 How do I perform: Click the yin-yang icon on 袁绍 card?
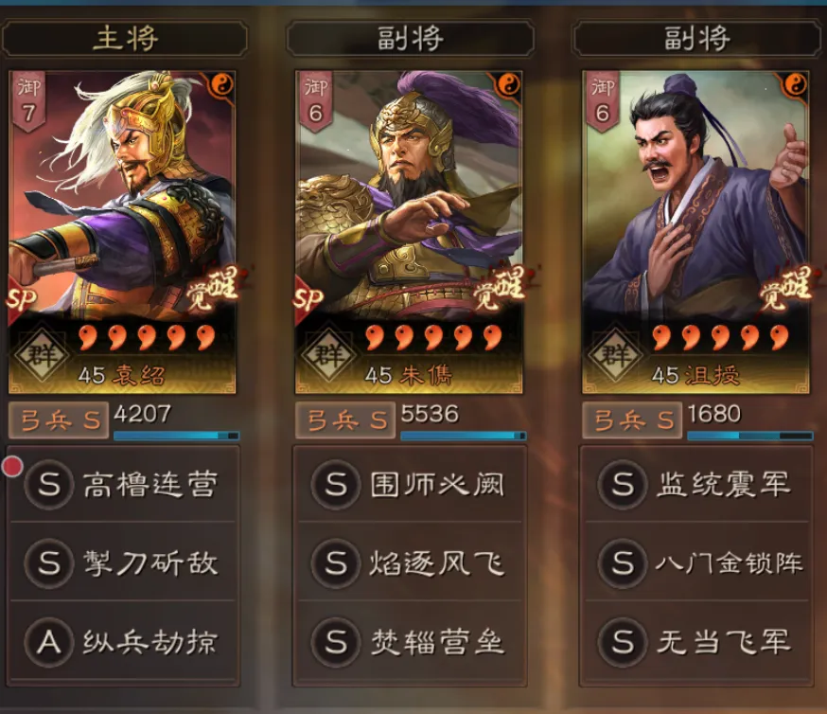[222, 84]
